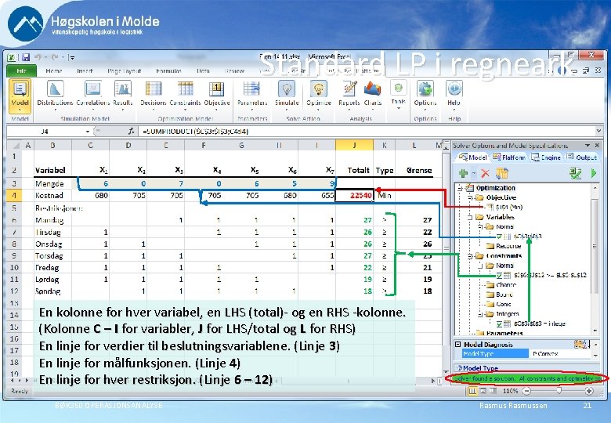The width and height of the screenshot is (611, 423).
Task: Select column header J
Action: tap(354, 145)
